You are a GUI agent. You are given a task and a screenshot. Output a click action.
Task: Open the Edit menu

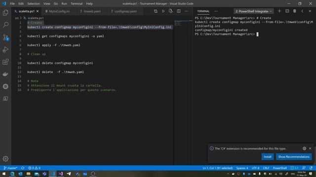click(x=21, y=3)
